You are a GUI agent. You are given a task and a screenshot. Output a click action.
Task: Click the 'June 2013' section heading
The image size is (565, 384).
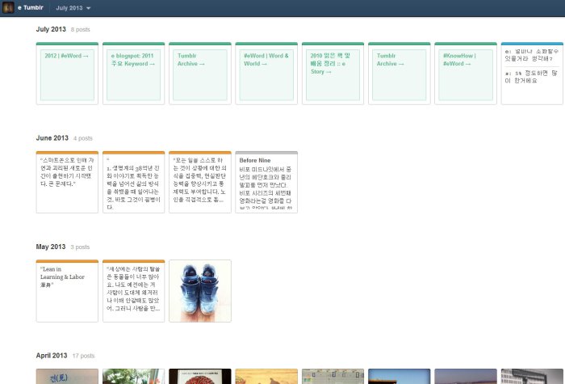pyautogui.click(x=52, y=138)
